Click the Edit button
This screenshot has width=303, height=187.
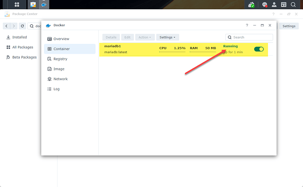pyautogui.click(x=127, y=37)
